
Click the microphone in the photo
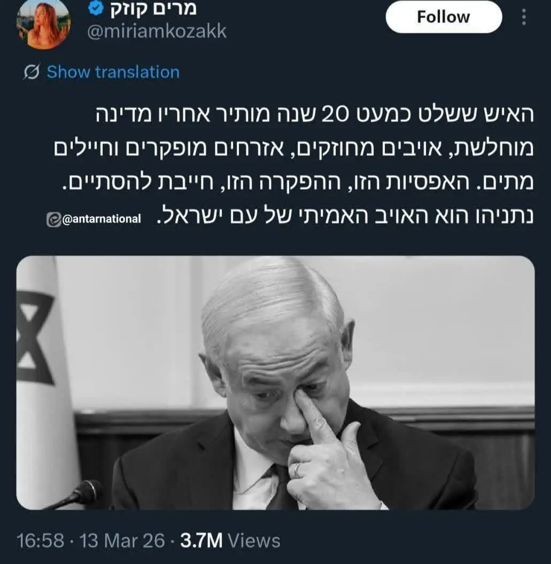pyautogui.click(x=74, y=495)
